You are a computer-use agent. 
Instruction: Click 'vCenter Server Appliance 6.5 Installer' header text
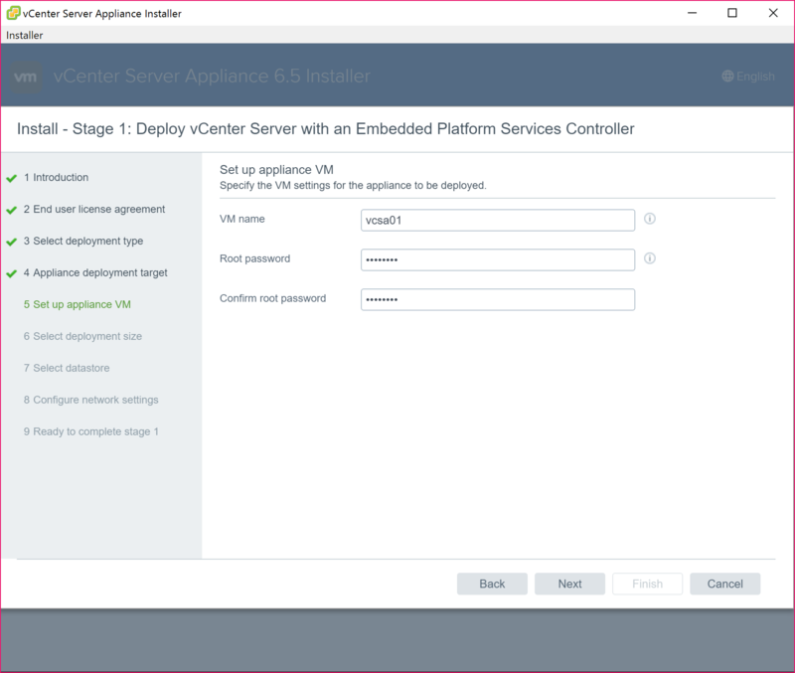tap(212, 77)
